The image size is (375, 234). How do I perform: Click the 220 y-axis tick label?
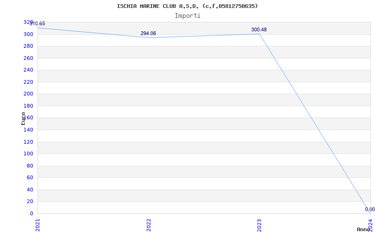tap(28, 82)
